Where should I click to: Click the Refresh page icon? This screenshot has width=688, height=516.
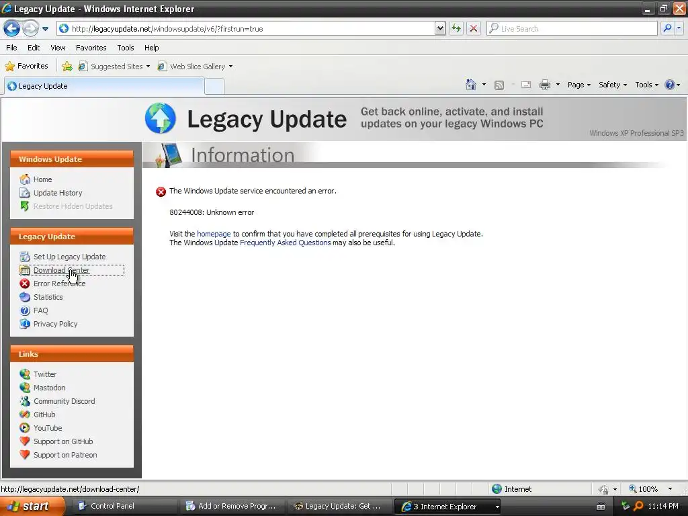(x=456, y=28)
